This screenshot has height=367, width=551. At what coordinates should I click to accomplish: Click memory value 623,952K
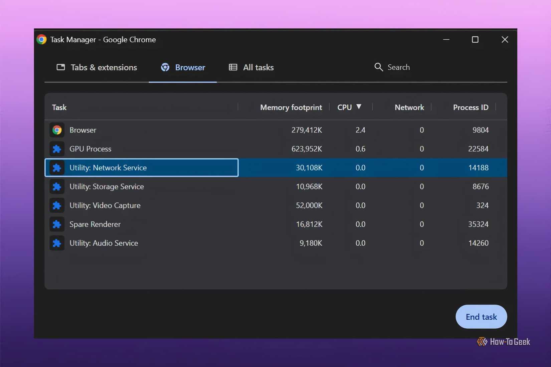(307, 149)
